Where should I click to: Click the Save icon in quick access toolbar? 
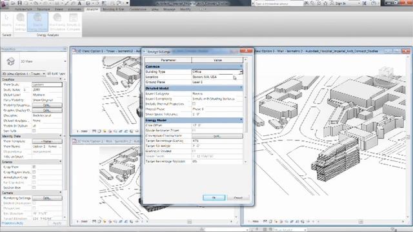20,3
